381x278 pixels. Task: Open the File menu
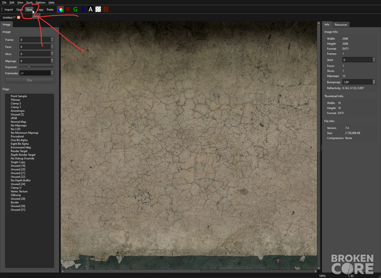tap(4, 2)
